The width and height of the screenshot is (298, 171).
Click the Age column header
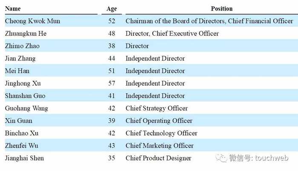click(x=112, y=9)
